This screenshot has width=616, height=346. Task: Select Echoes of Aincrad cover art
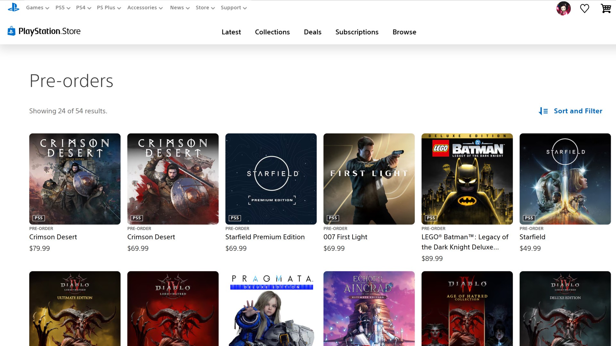369,308
